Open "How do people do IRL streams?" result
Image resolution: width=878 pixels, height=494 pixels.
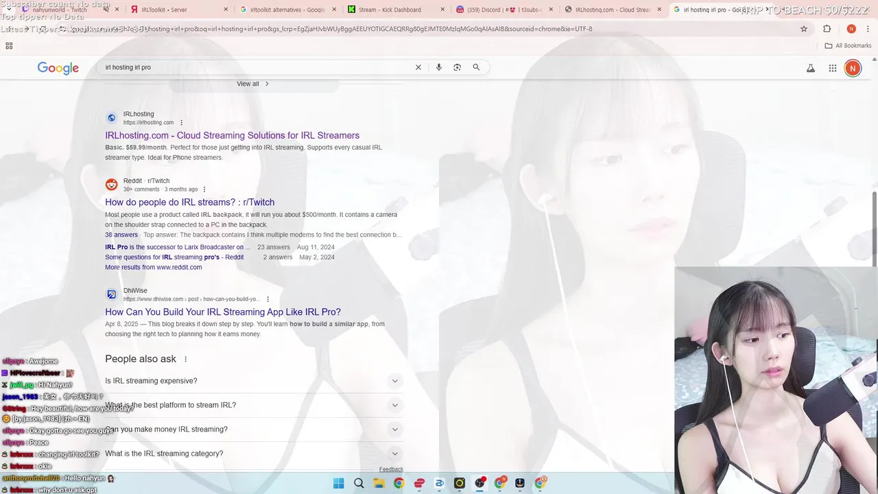(x=189, y=202)
